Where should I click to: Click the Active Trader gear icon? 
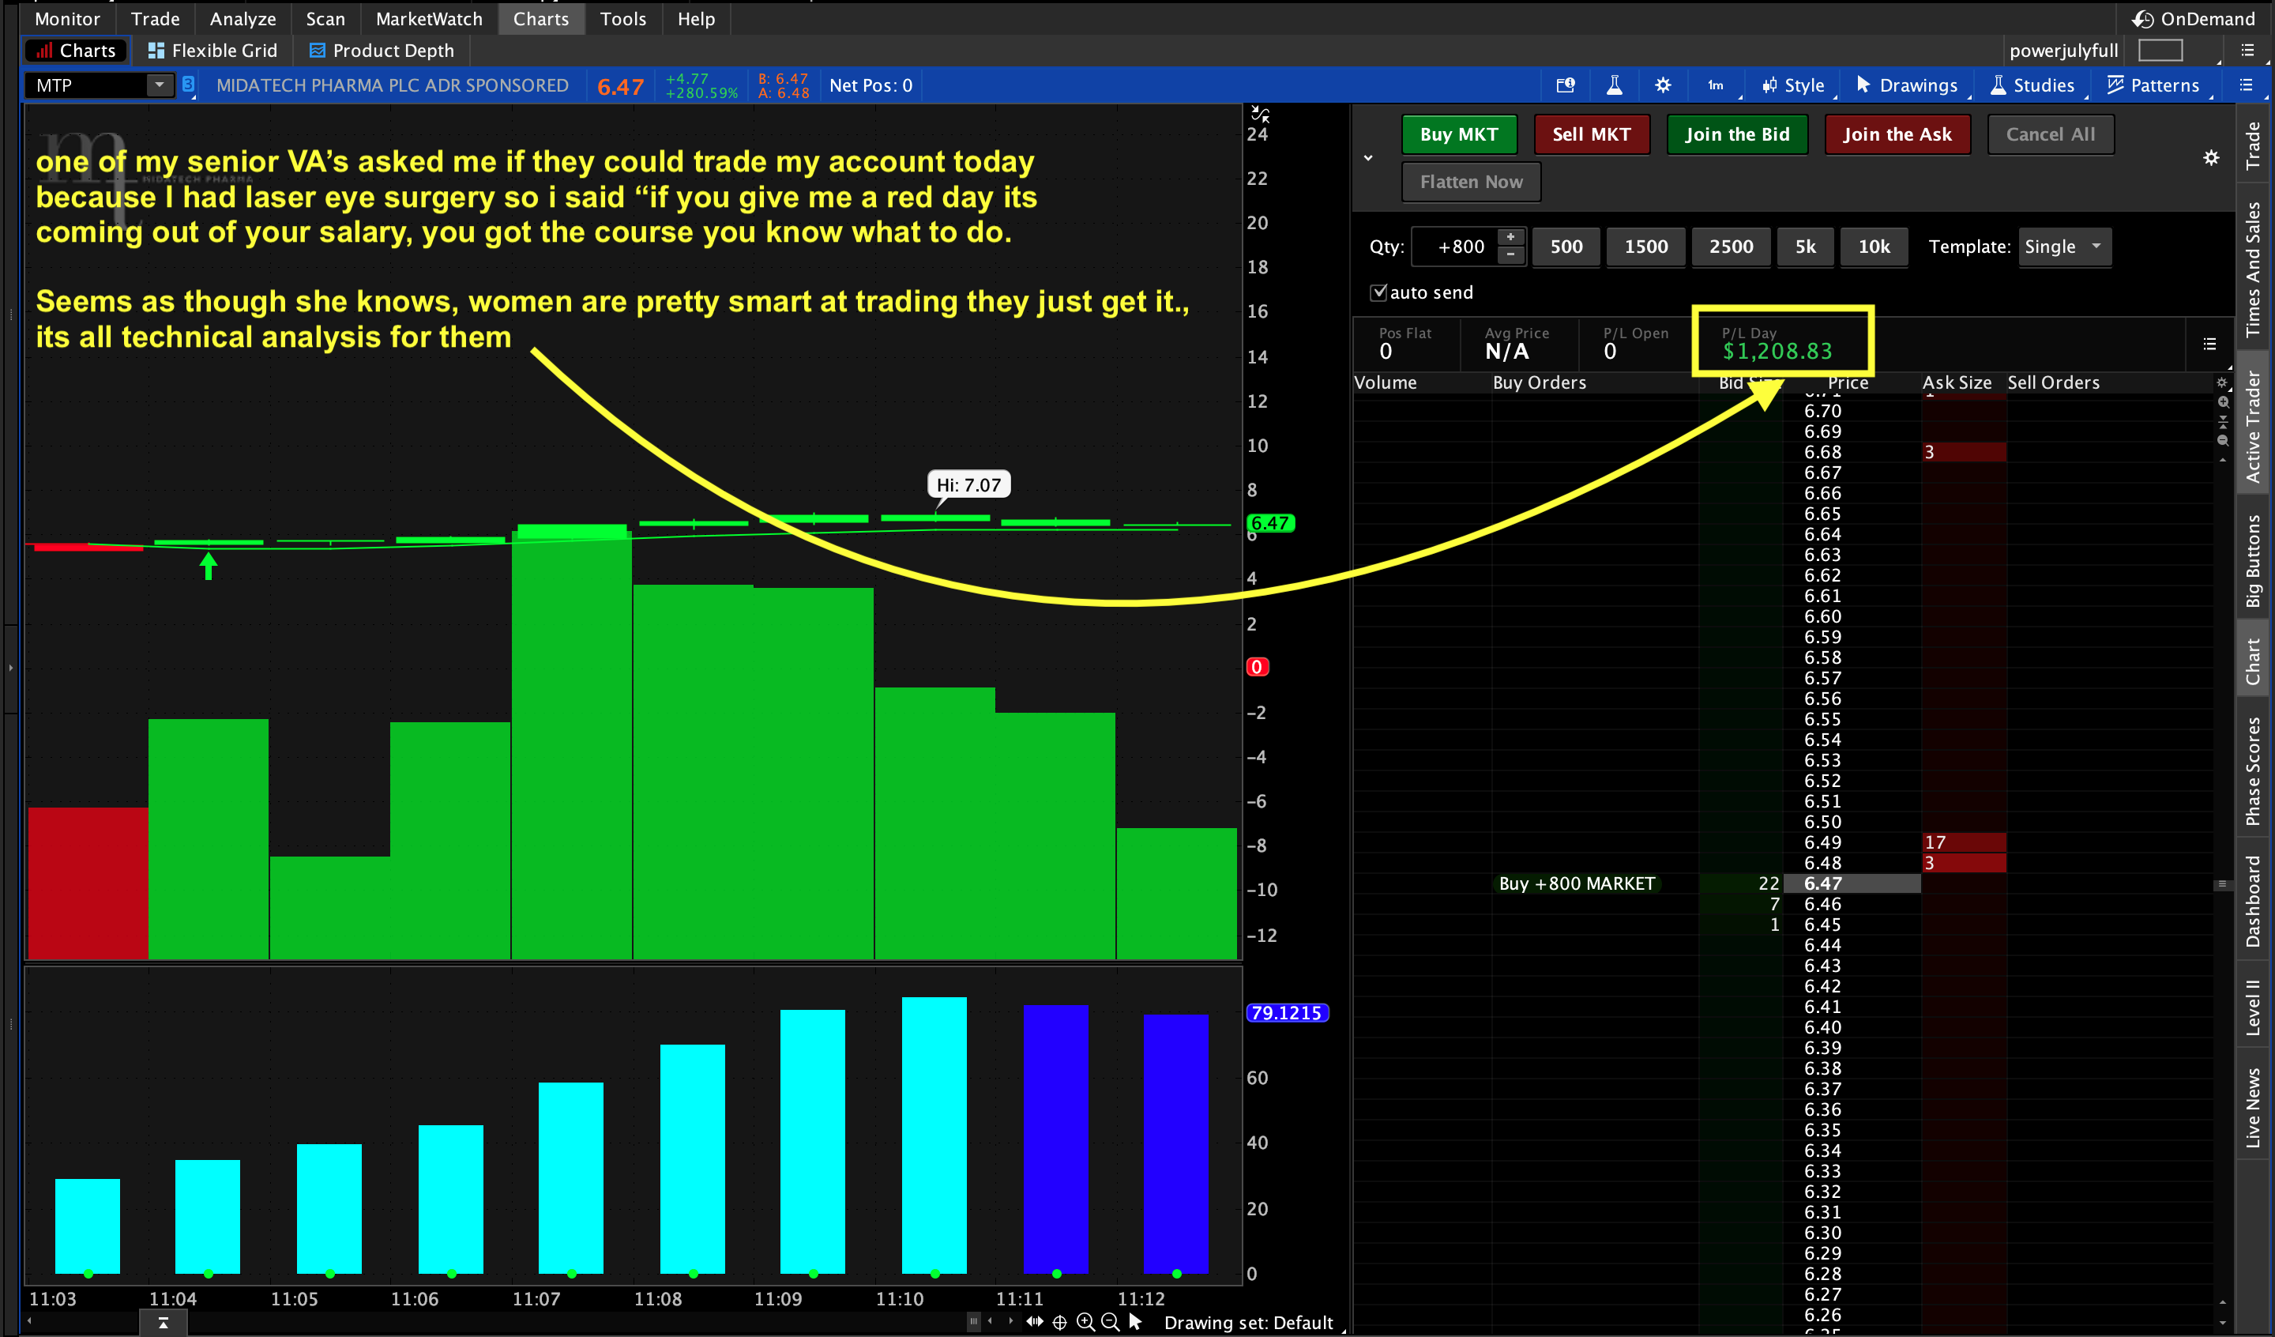(2211, 158)
